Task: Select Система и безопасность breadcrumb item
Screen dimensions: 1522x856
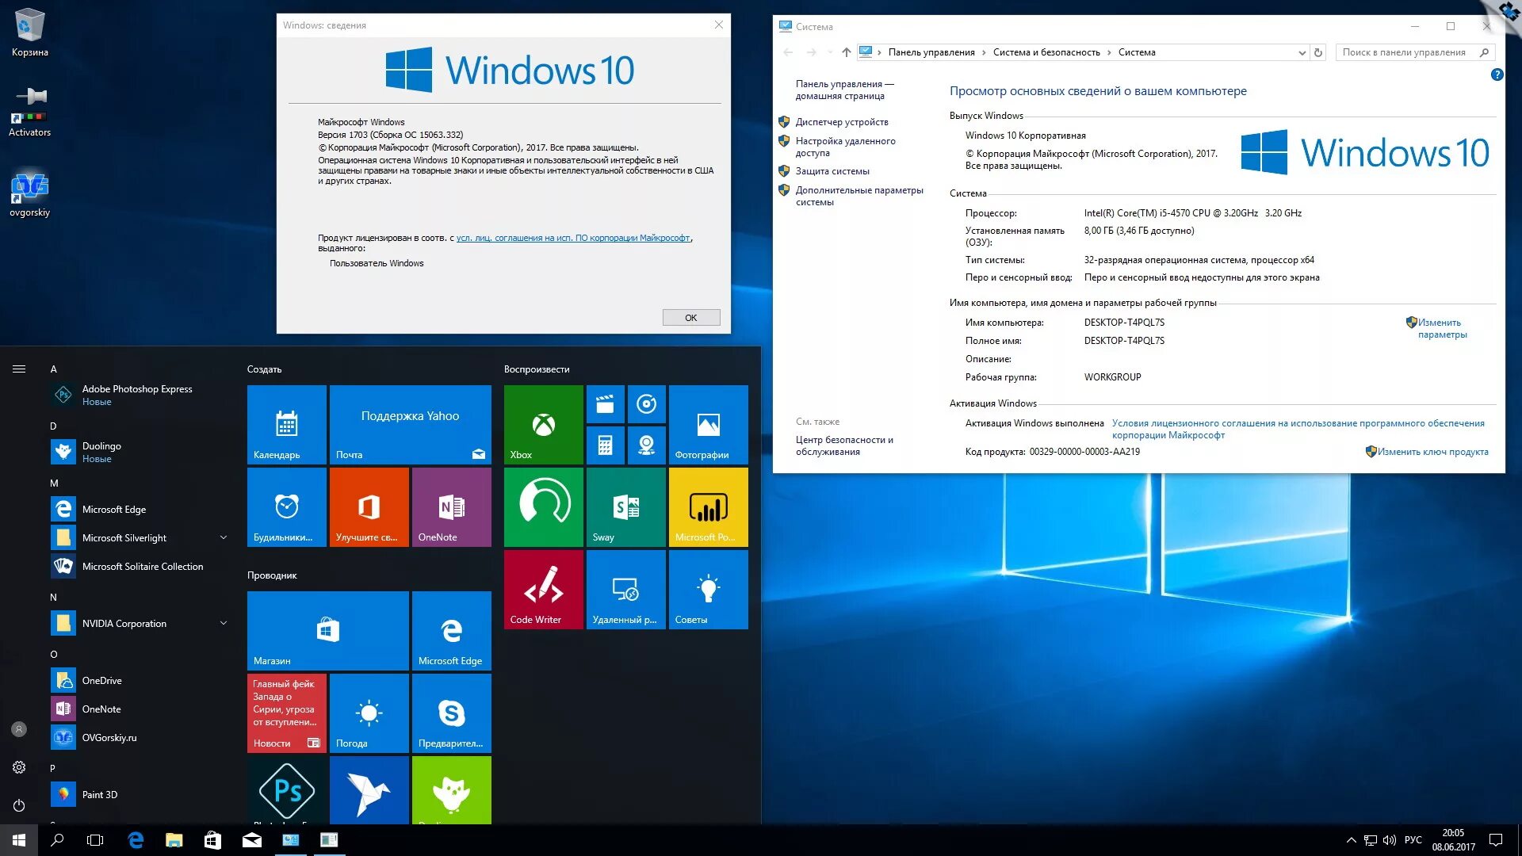Action: [1046, 52]
